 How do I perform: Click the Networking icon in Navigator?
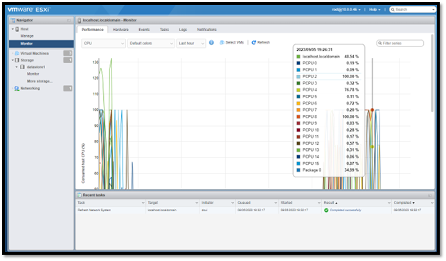17,89
